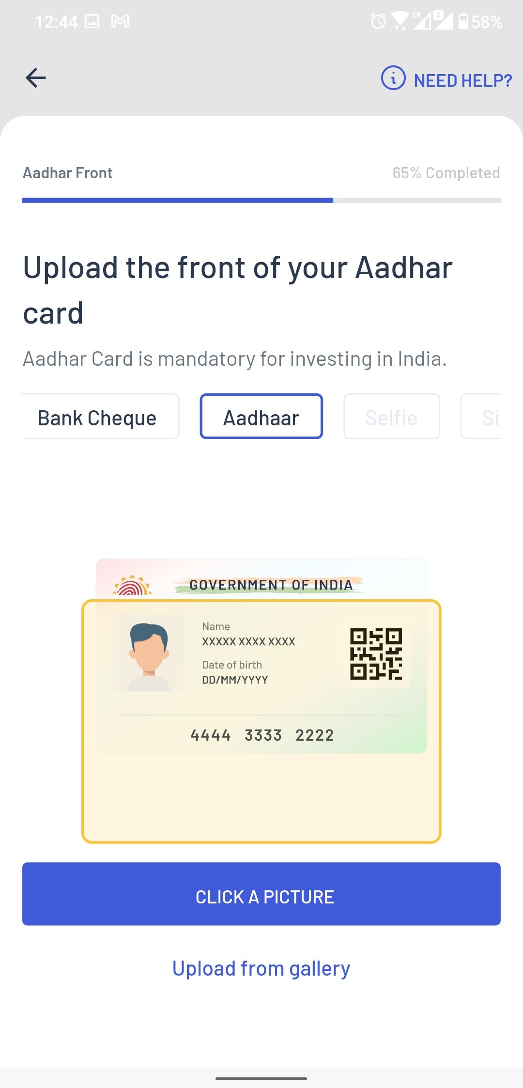Tap the 4444 3333 2222 card number
523x1088 pixels.
[262, 735]
